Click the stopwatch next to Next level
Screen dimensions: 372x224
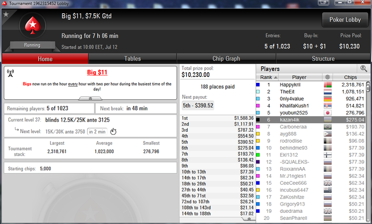pos(113,132)
